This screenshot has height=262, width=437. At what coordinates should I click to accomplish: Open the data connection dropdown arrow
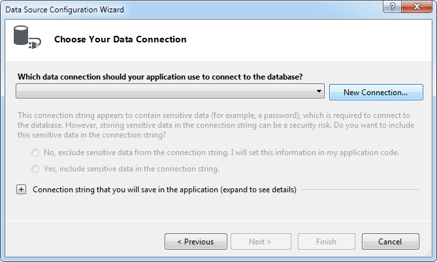point(319,92)
